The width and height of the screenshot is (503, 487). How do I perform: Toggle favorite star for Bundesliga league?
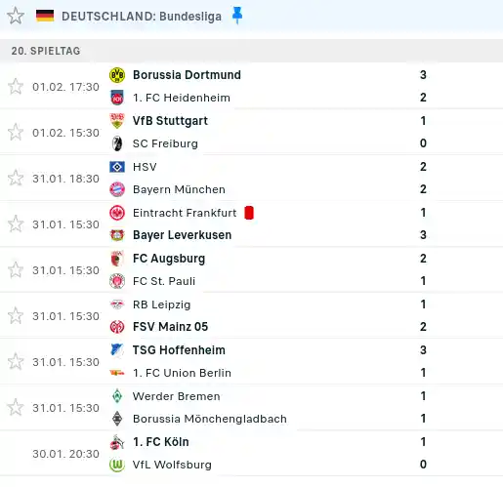(16, 16)
